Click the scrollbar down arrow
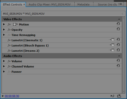Screen dimensions: 127x99 (124, 92)
